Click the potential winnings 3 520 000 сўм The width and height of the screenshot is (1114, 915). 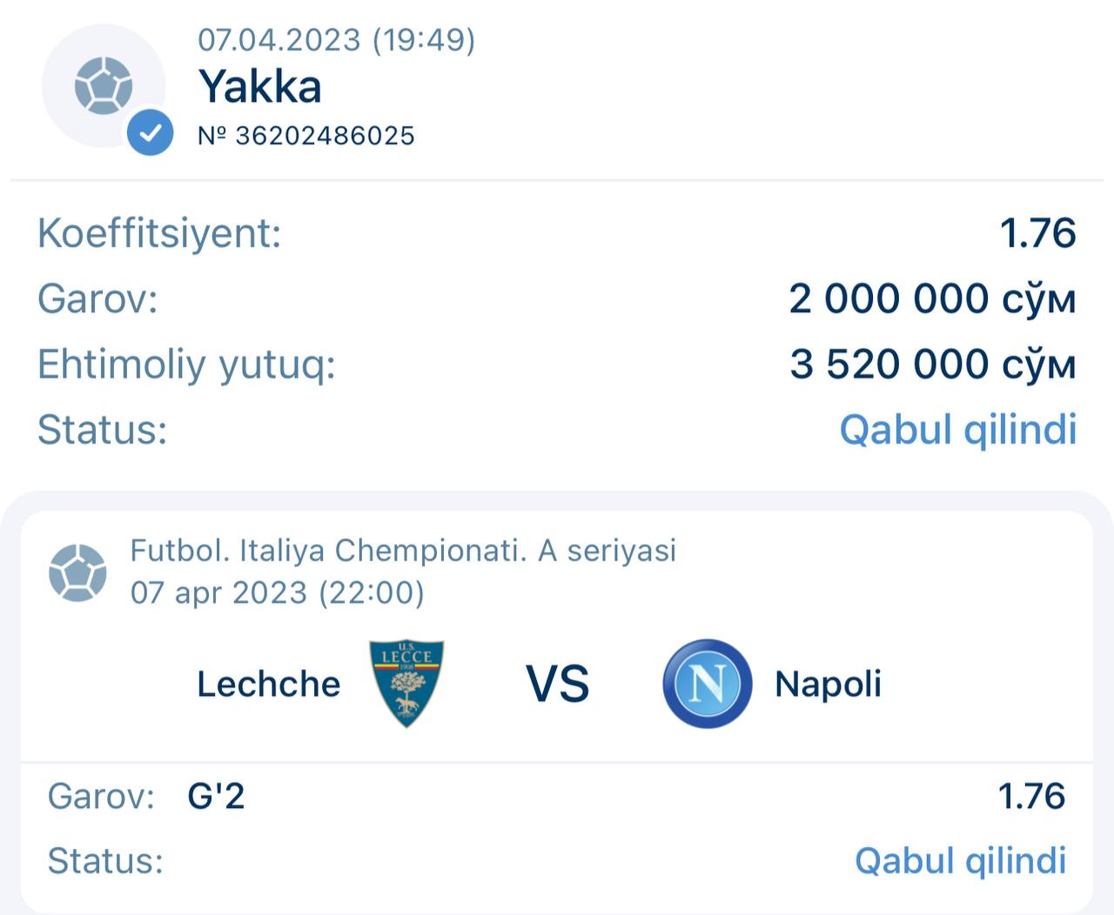tap(932, 364)
